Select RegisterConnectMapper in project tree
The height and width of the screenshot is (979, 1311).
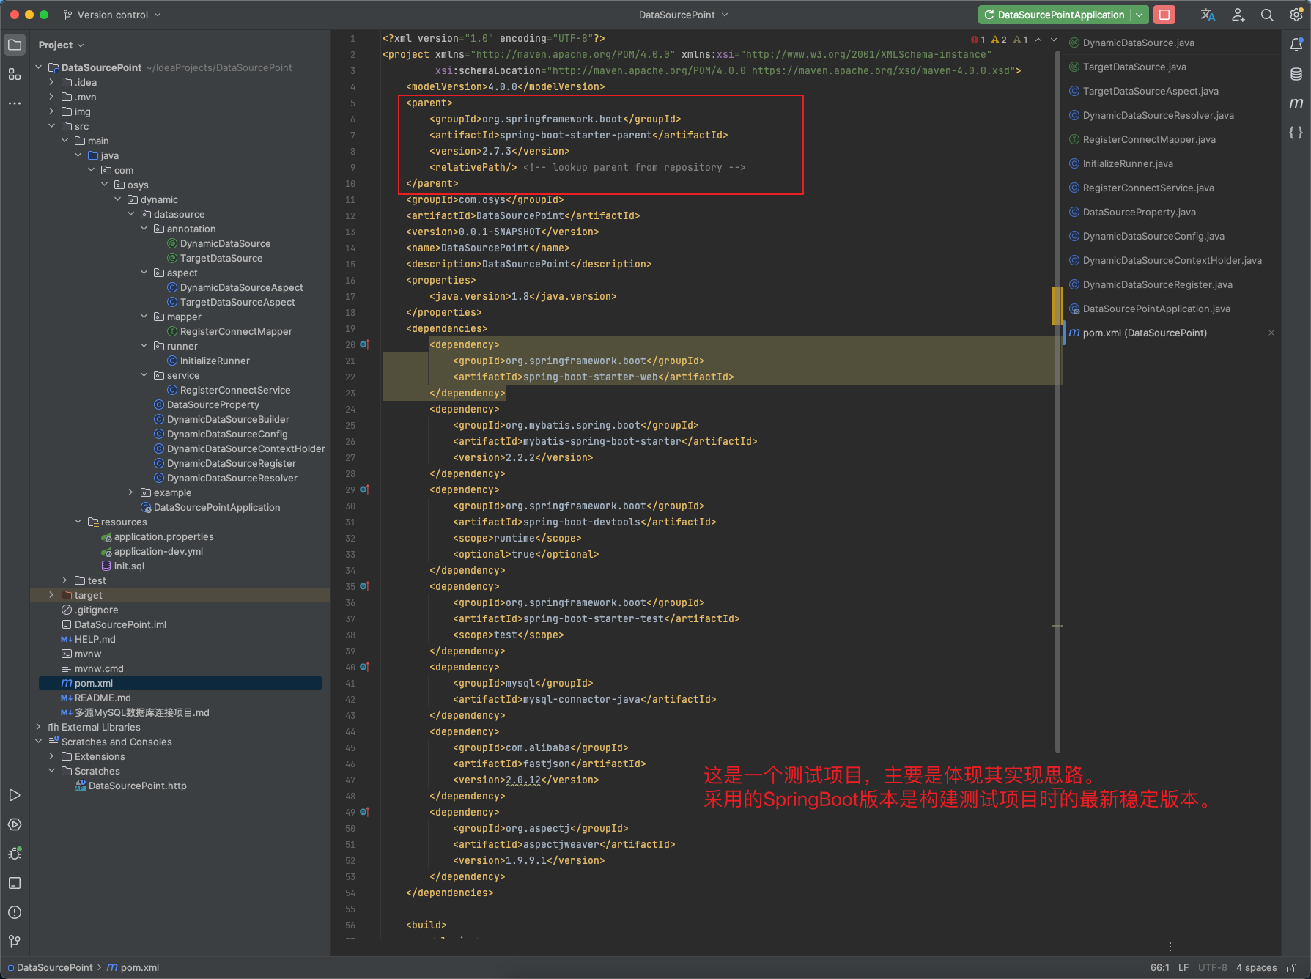pyautogui.click(x=236, y=331)
